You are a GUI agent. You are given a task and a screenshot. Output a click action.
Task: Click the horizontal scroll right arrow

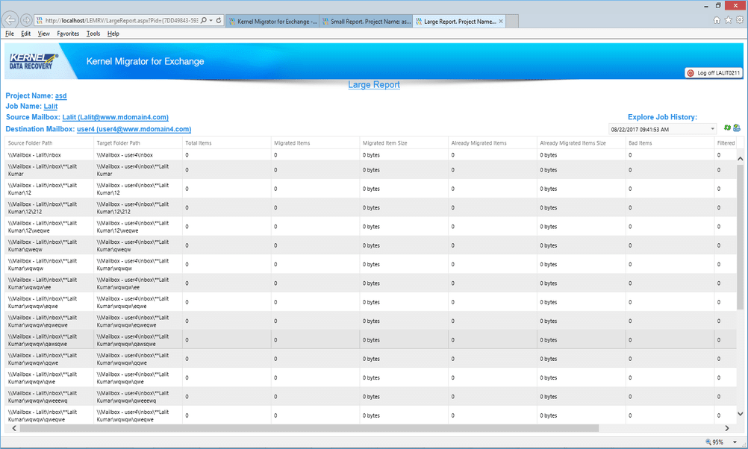[x=727, y=428]
